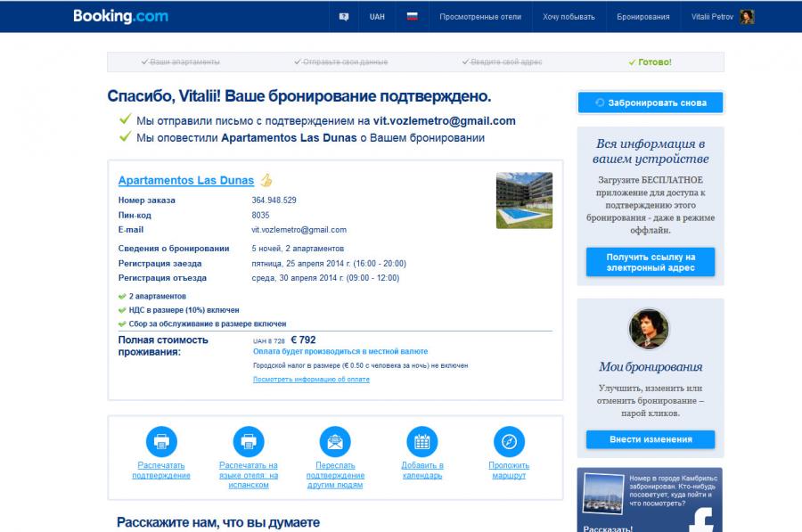The width and height of the screenshot is (802, 532).
Task: Open the Vitalii Petrov account menu
Action: [x=722, y=17]
